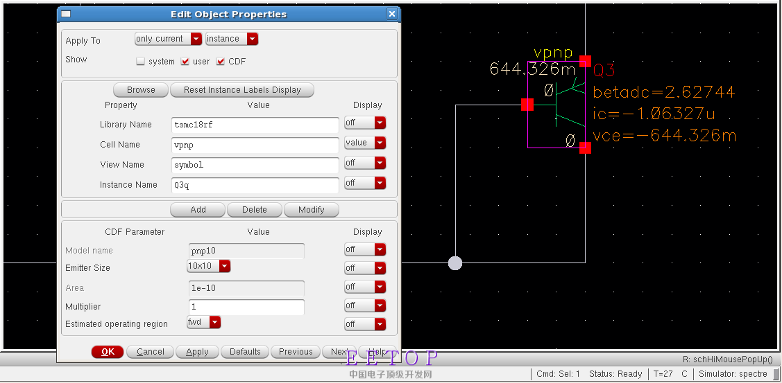Click the transistor emitter pin at top
Image resolution: width=782 pixels, height=383 pixels.
coord(586,61)
